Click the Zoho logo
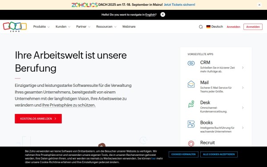The height and width of the screenshot is (167, 267). pyautogui.click(x=15, y=27)
